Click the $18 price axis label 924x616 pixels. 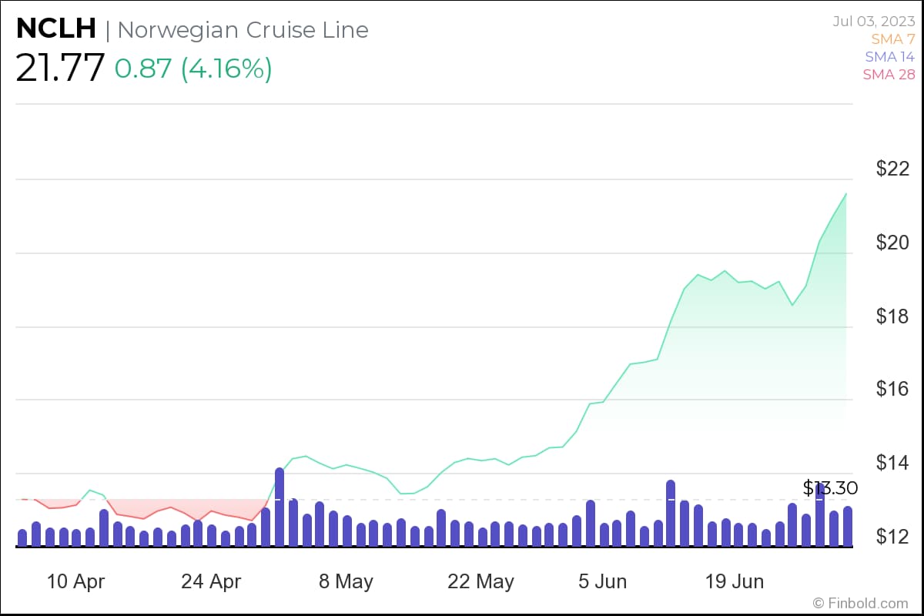point(892,316)
